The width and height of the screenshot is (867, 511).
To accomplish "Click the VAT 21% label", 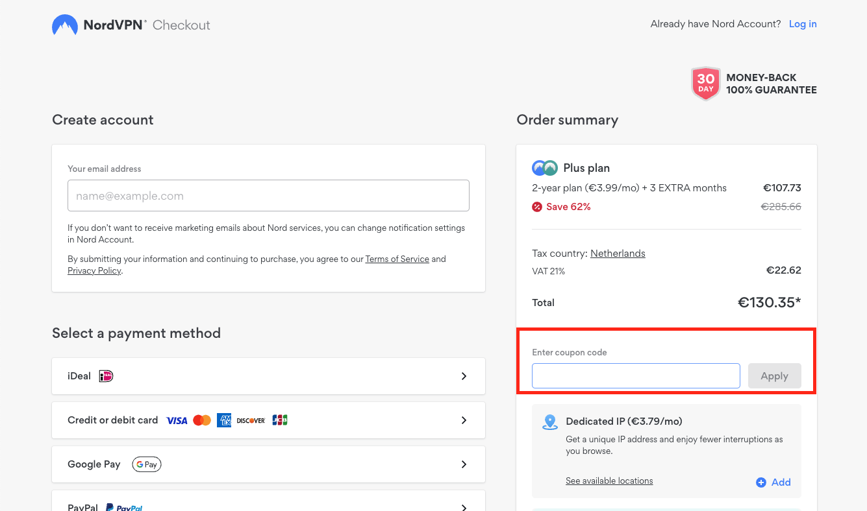I will coord(549,271).
